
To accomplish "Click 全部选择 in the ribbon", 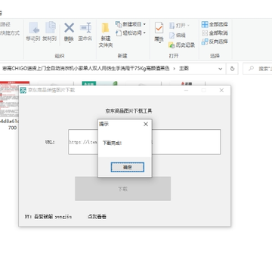I will [215, 24].
